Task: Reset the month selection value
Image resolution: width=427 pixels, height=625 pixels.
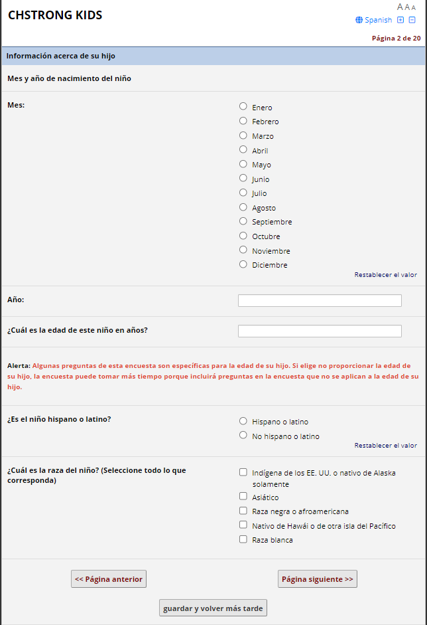Action: tap(385, 275)
